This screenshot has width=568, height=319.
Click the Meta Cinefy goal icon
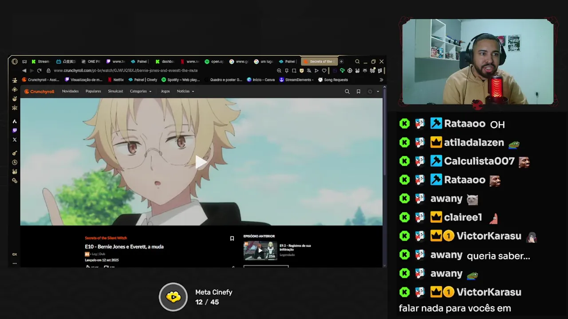[174, 297]
